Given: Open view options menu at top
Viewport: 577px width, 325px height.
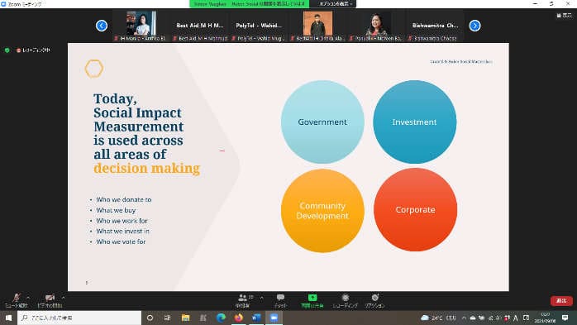Looking at the screenshot, I should click(335, 3).
